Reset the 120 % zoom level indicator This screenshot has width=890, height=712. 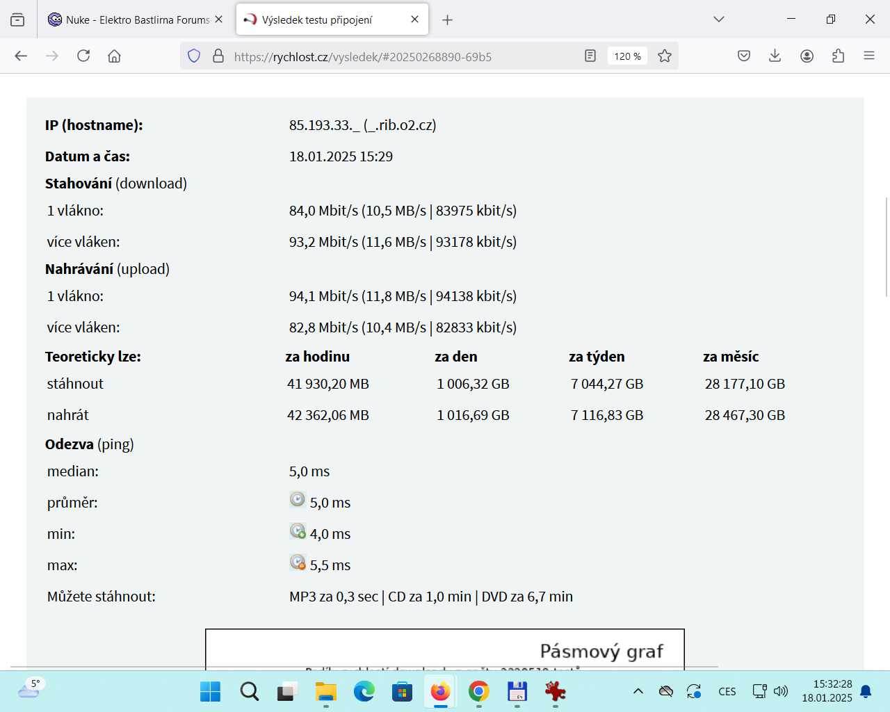(627, 56)
